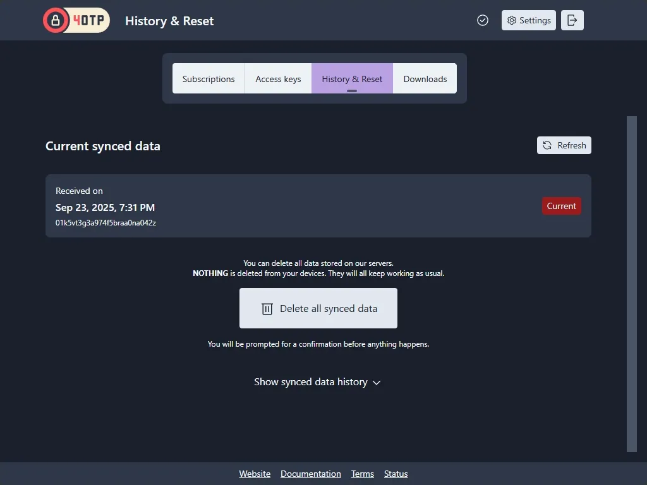Open the Access keys tab
This screenshot has width=647, height=485.
pos(278,78)
